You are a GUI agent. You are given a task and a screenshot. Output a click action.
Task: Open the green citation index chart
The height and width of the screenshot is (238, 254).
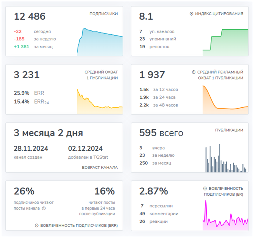click(225, 42)
